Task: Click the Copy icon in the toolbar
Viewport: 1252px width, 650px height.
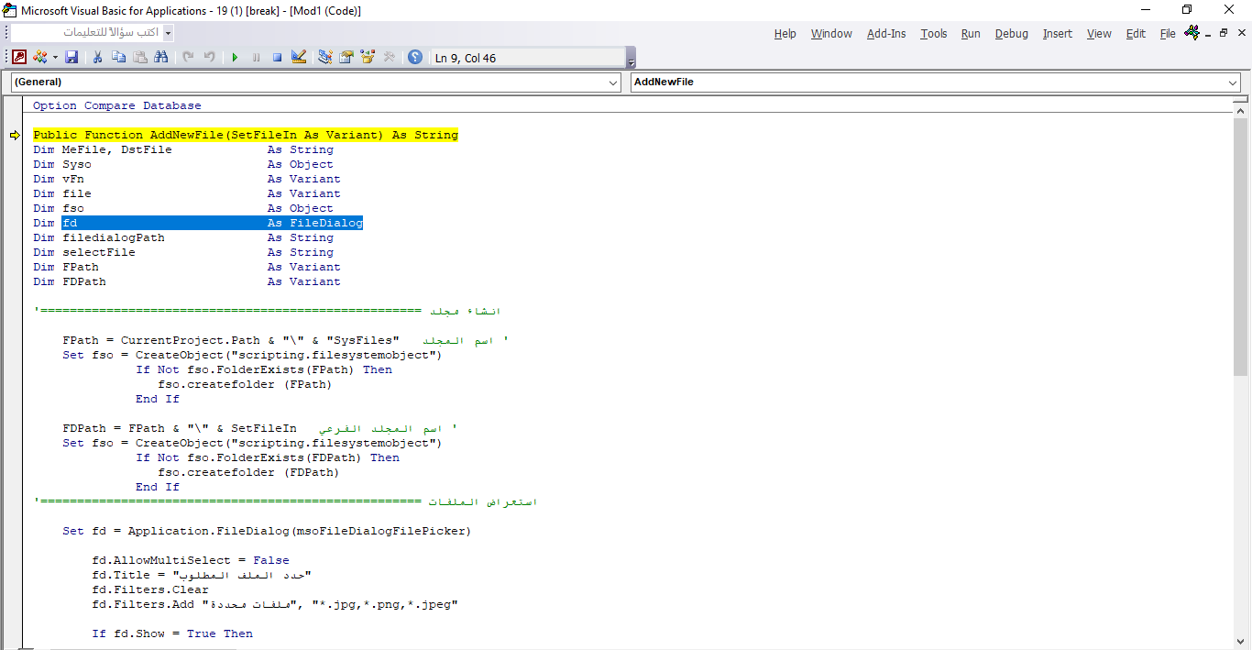Action: coord(118,57)
